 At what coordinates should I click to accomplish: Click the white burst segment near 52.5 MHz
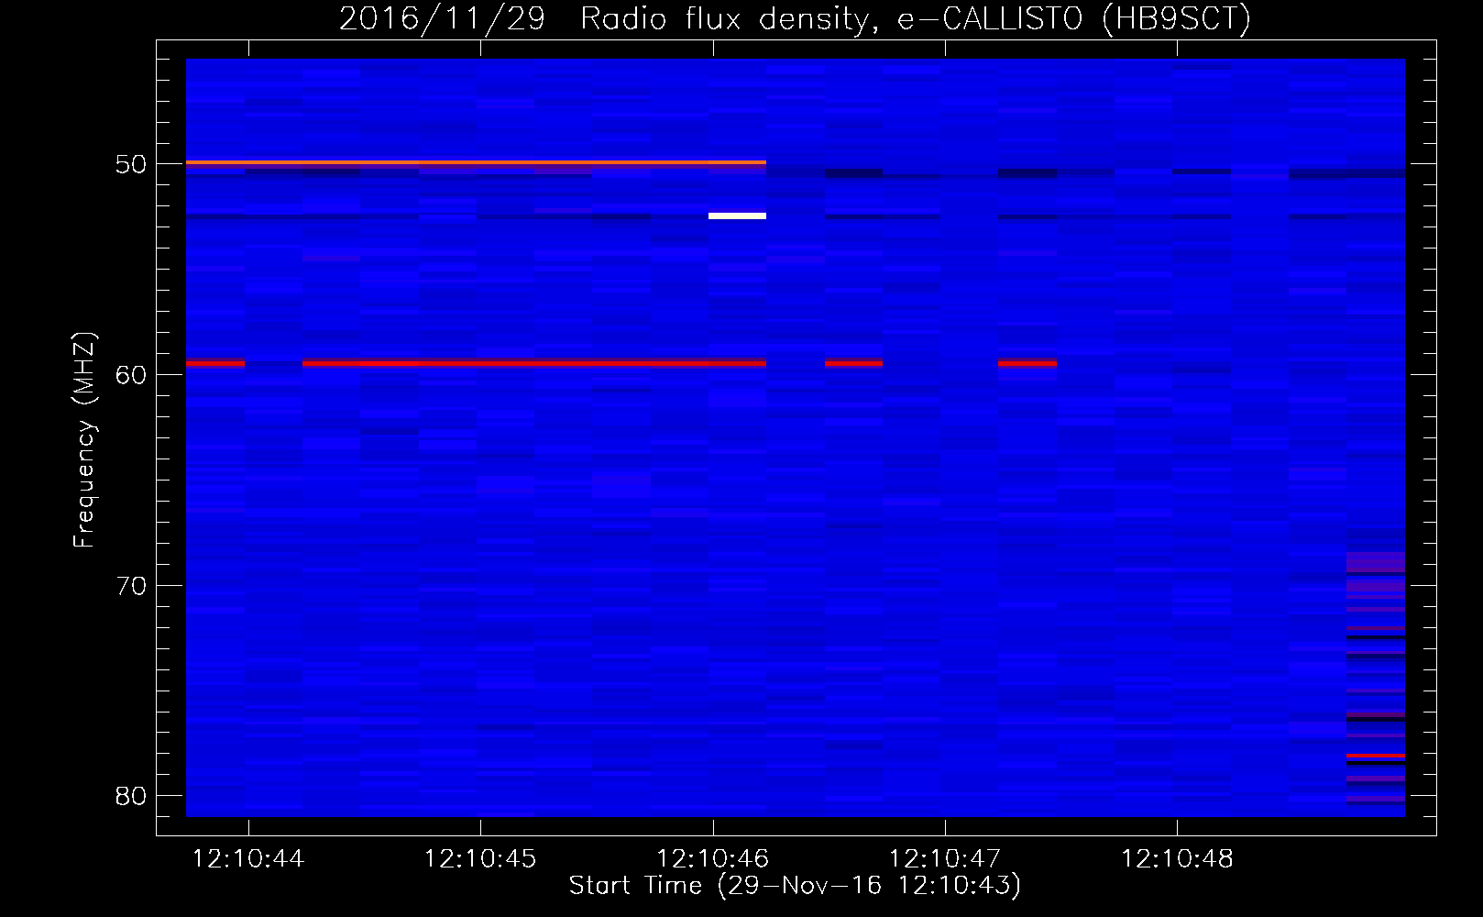click(x=737, y=216)
